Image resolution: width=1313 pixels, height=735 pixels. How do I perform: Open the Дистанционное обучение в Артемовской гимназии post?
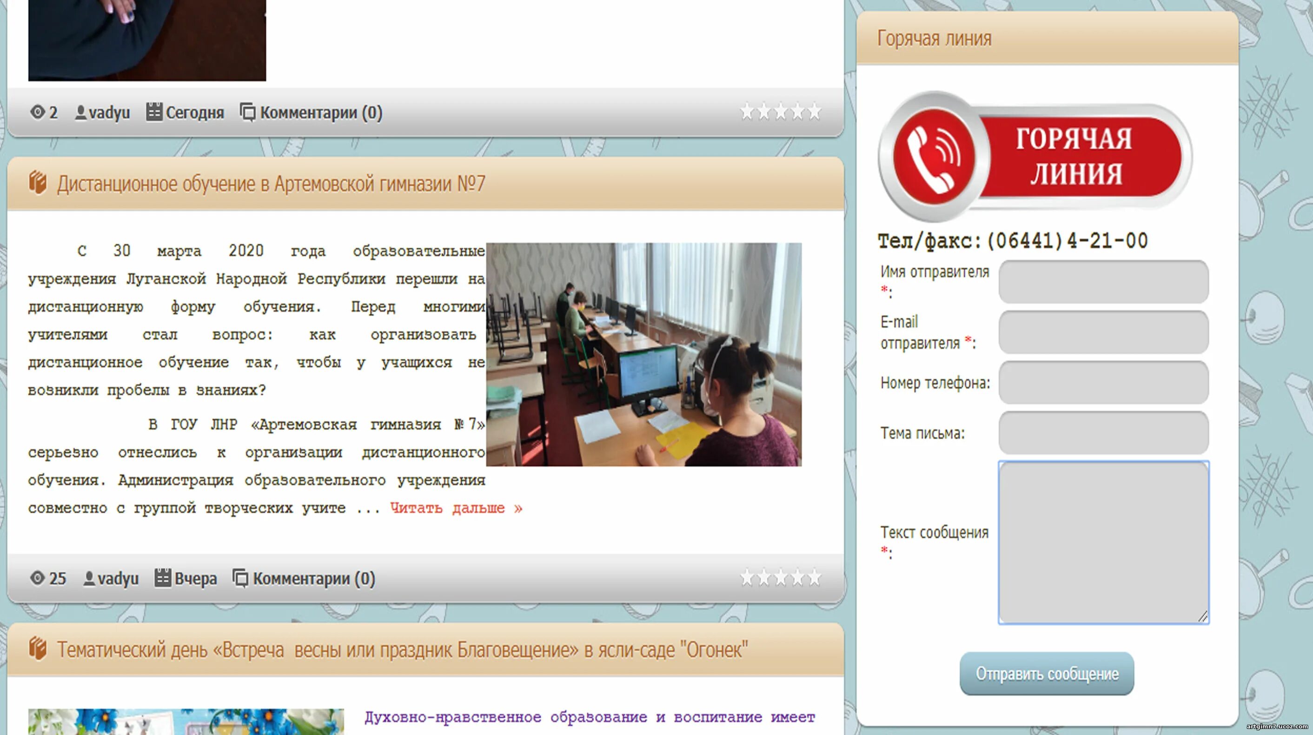pos(271,184)
